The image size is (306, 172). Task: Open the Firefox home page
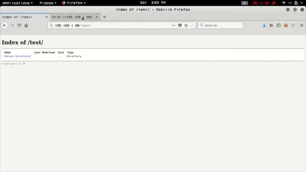(26, 25)
